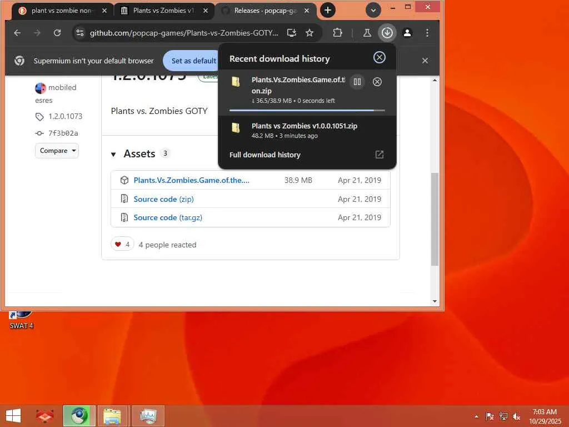569x427 pixels.
Task: Click the tag icon beside 1.2.0.1073
Action: coord(39,117)
